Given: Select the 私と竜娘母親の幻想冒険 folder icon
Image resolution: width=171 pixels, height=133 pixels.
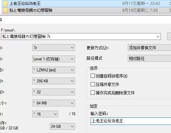Looking at the screenshot, I should [x=6, y=10].
